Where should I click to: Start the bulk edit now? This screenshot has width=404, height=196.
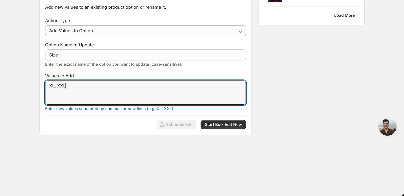pyautogui.click(x=223, y=125)
